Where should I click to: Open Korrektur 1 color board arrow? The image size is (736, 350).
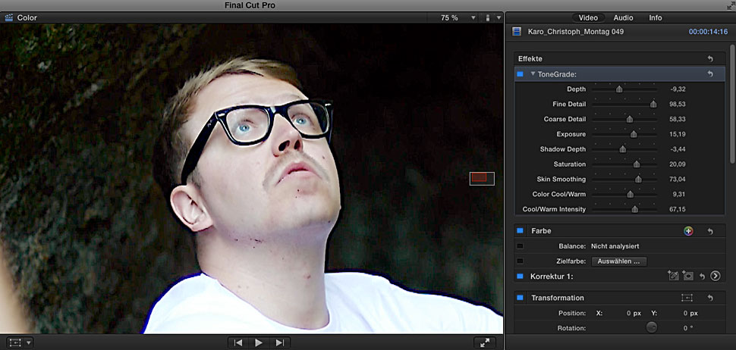[716, 276]
